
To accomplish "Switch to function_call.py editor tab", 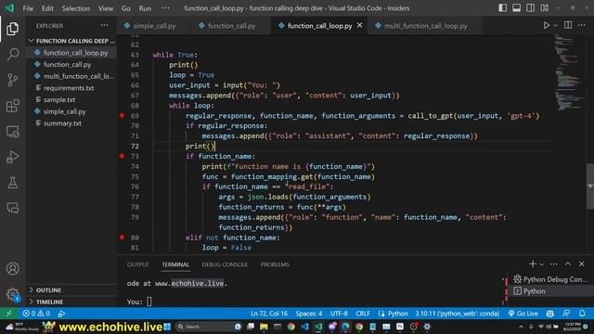I will click(231, 26).
